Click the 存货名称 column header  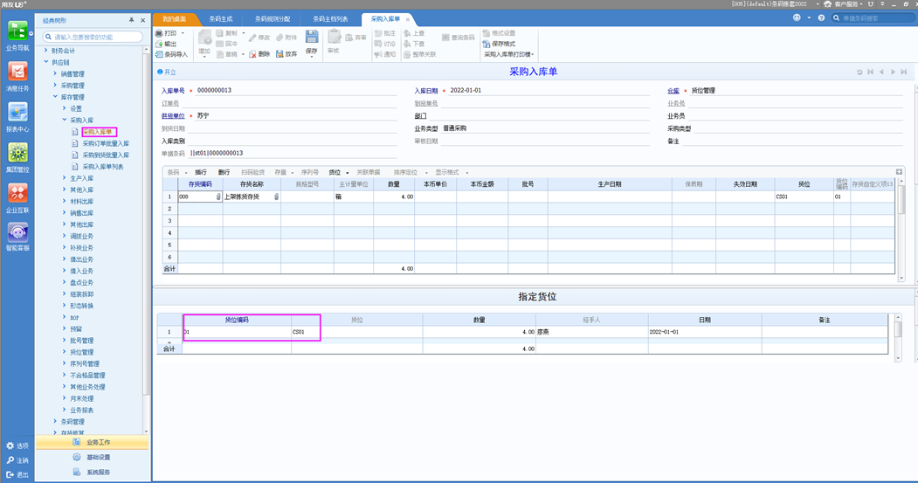pos(252,184)
